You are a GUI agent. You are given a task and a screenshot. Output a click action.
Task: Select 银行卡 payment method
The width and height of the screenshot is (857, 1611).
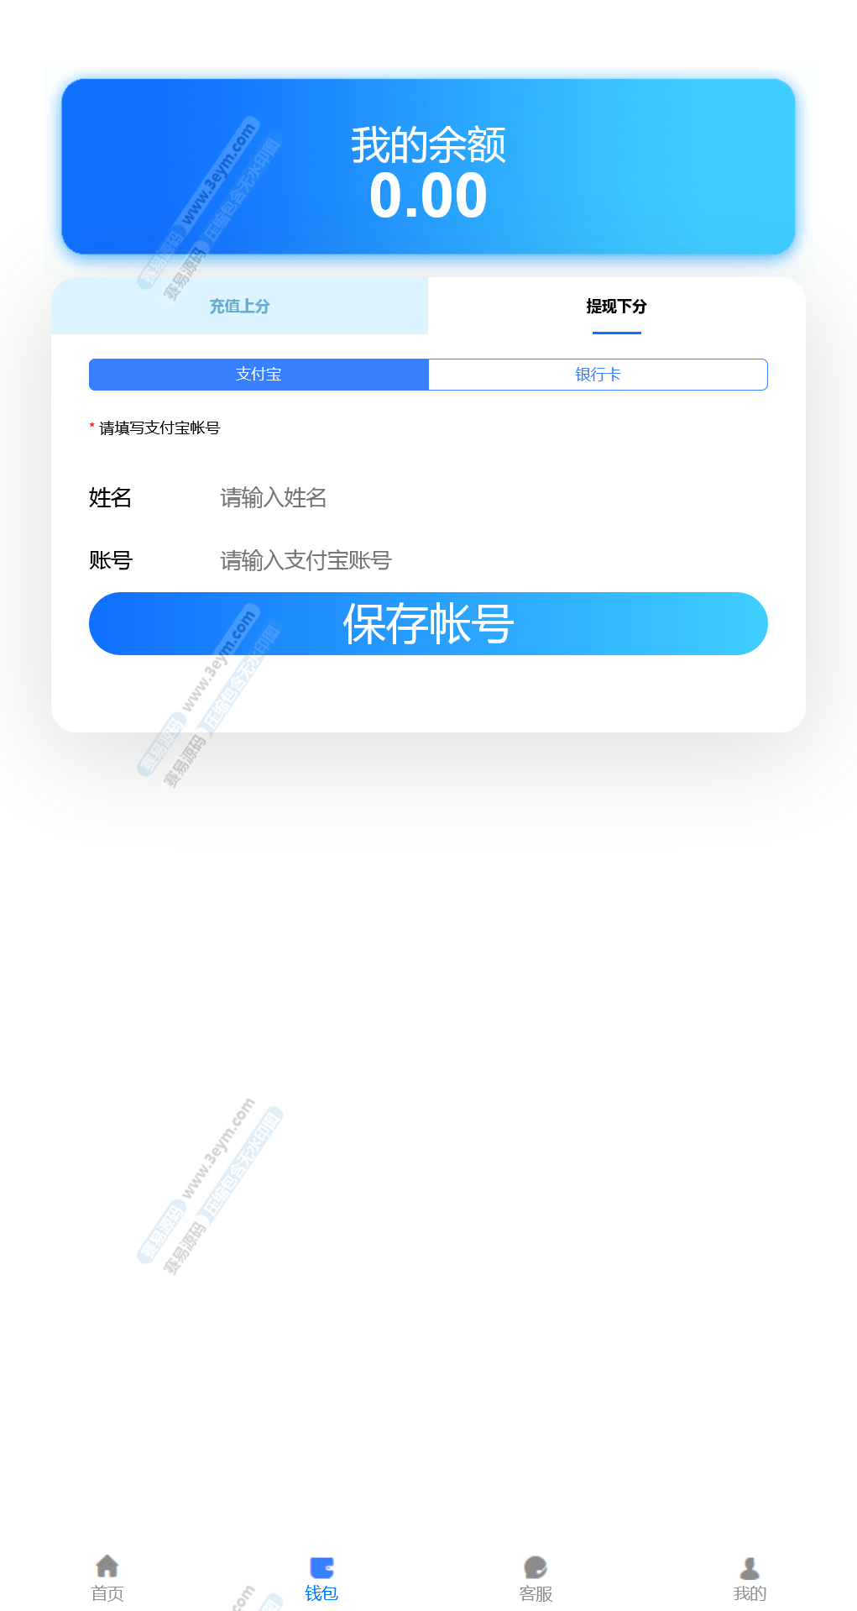coord(598,375)
